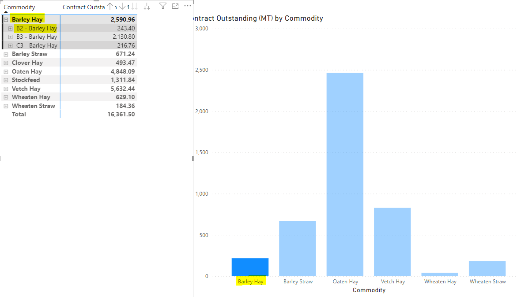Click the 16,361.50 total value
The image size is (517, 297).
121,114
